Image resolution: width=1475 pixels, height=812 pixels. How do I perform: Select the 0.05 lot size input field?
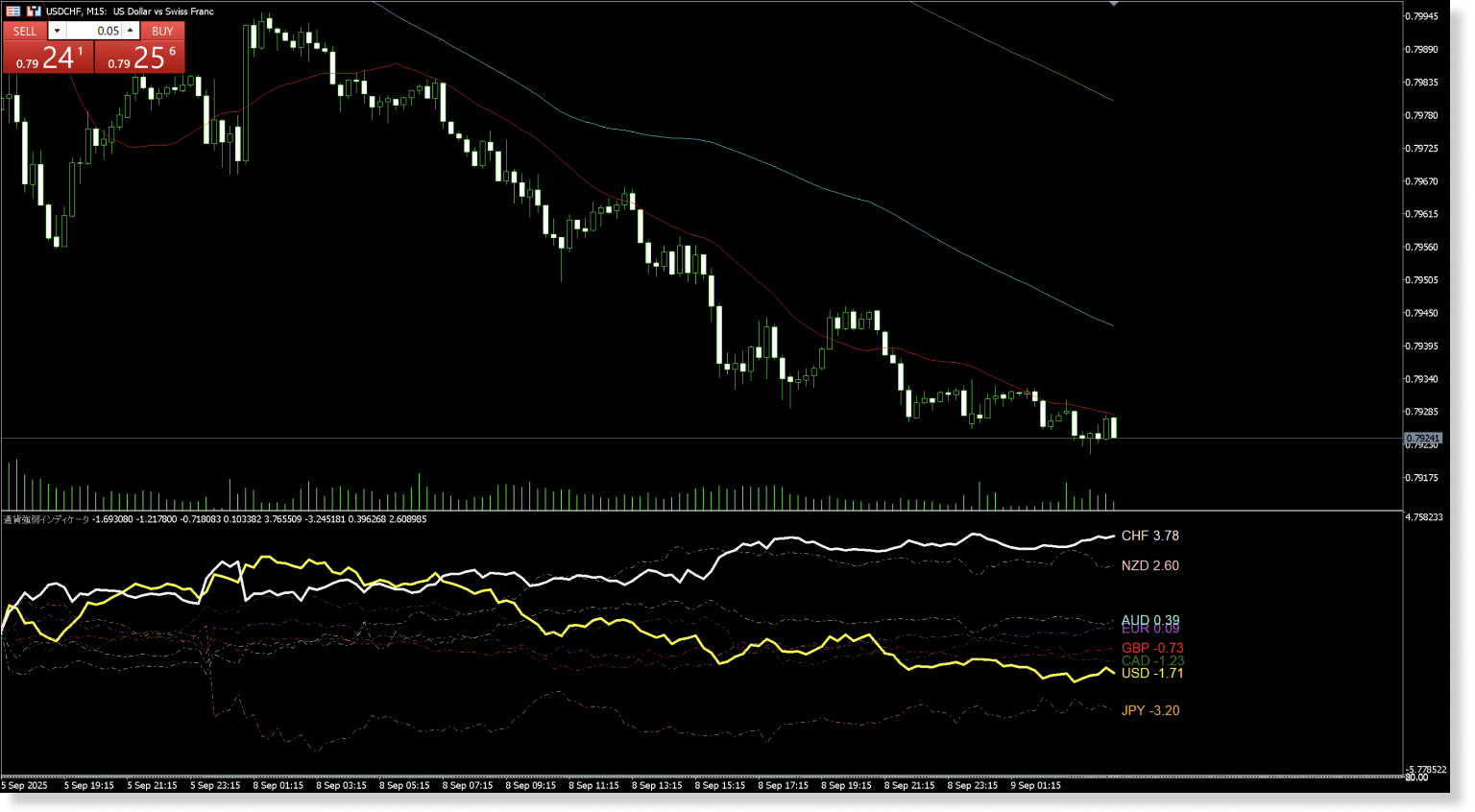pyautogui.click(x=93, y=30)
